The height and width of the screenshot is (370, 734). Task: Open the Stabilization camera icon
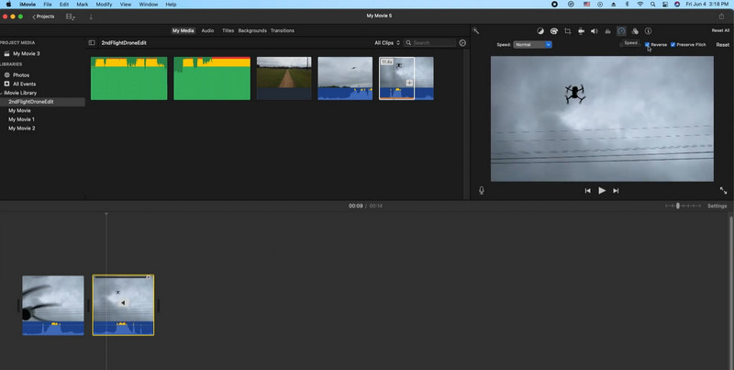click(x=581, y=31)
